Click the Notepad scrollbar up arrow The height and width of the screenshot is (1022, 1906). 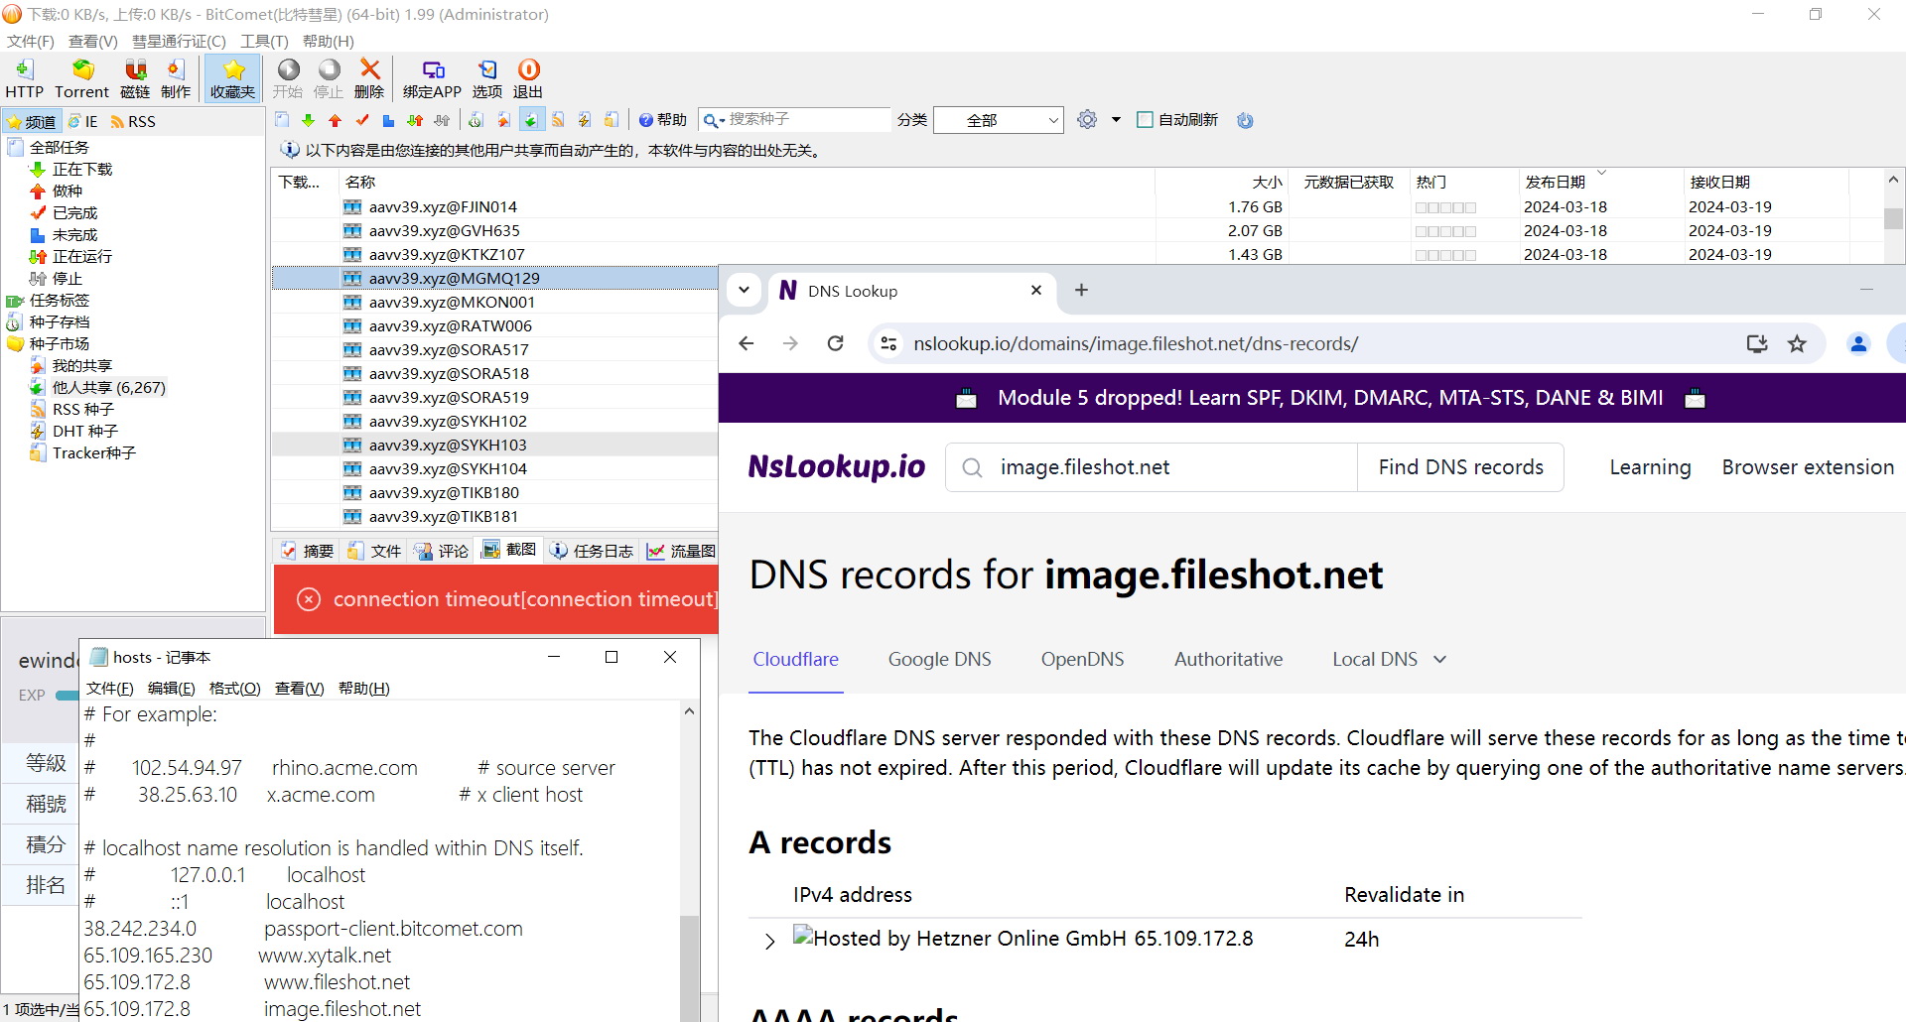tap(689, 711)
